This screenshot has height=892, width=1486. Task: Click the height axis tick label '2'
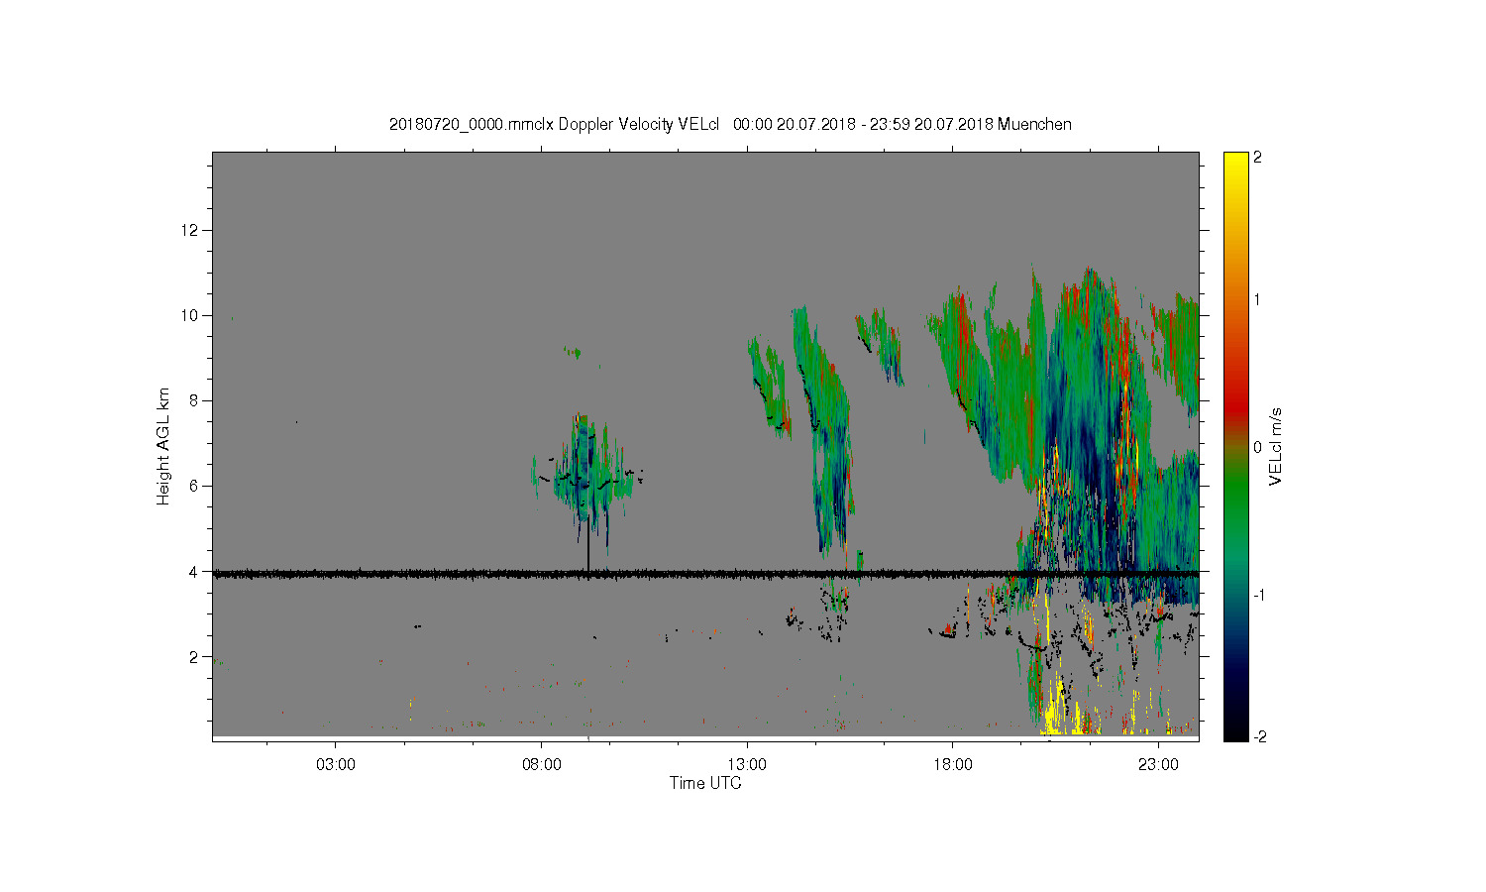click(x=195, y=656)
